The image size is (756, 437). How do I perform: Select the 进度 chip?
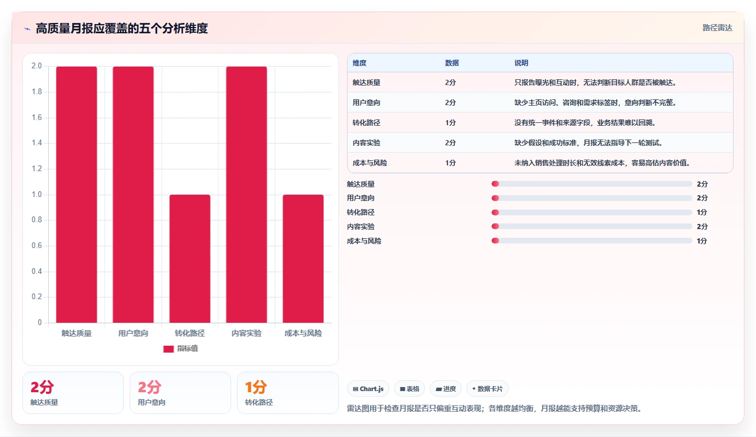click(446, 389)
